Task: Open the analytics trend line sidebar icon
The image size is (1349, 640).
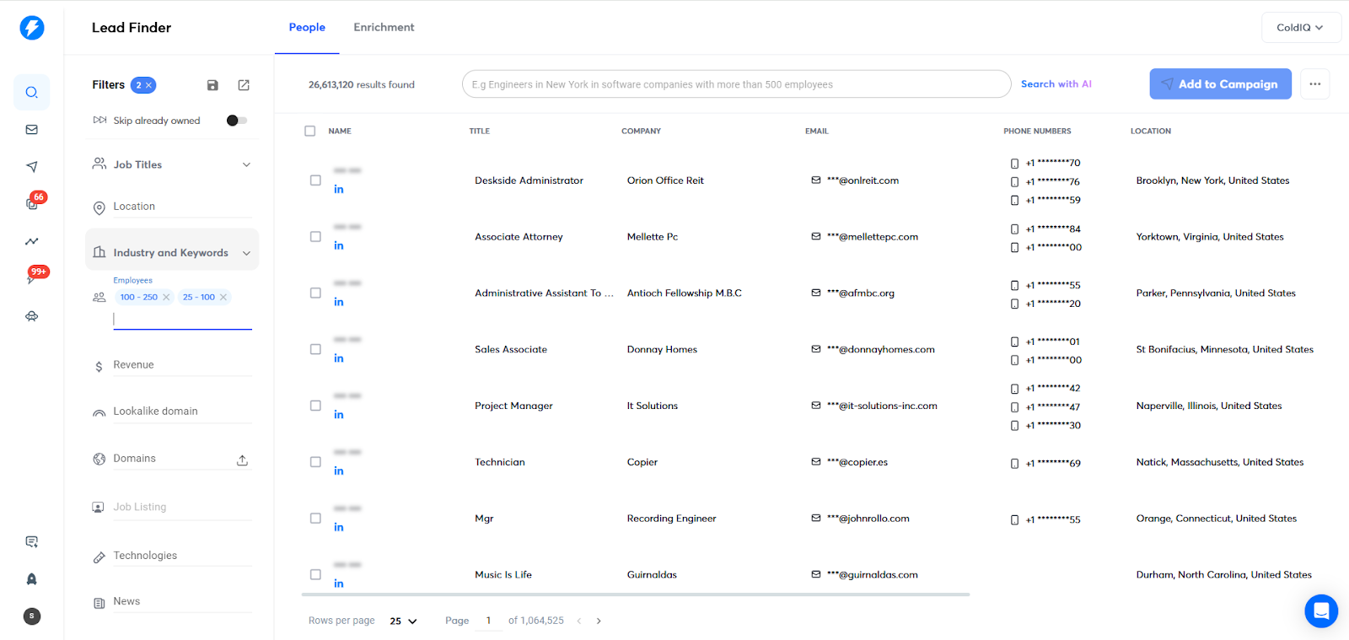Action: pos(32,241)
